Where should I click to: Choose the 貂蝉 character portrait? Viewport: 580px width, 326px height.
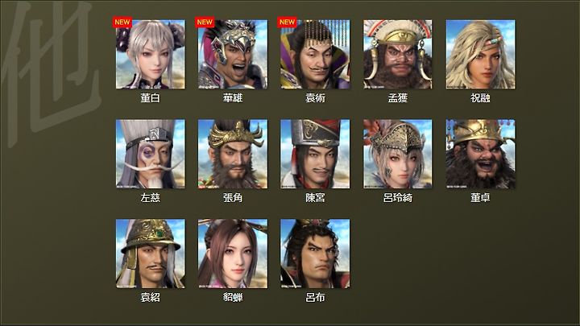coord(233,254)
